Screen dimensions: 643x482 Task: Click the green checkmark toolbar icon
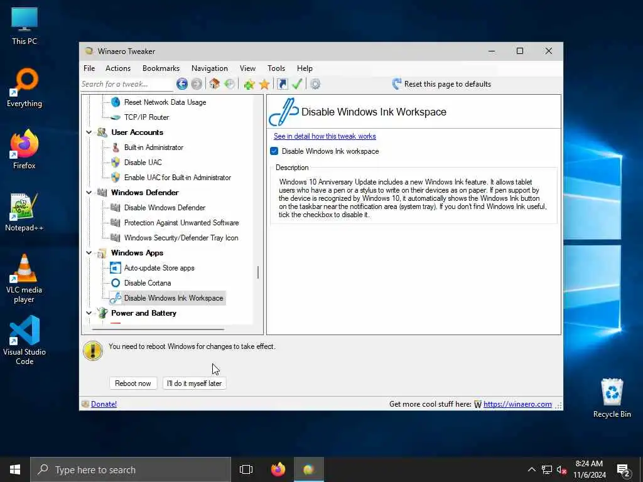coord(297,84)
